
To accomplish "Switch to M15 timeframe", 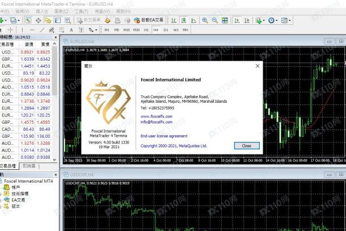I will [x=126, y=30].
